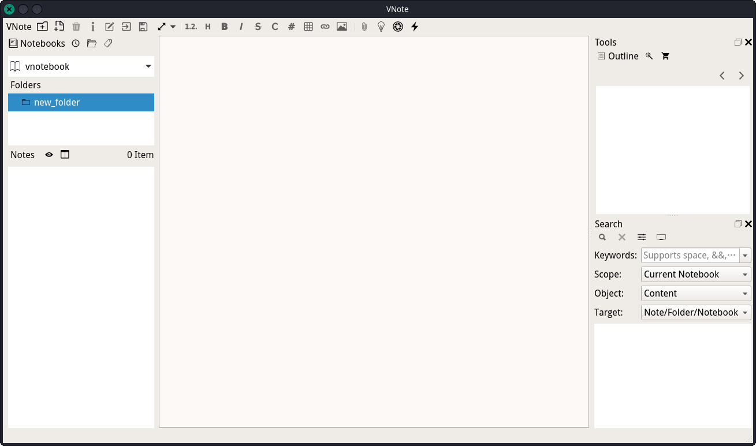Open the Explorer folder tab
Screen dimensions: 756x446
point(92,43)
